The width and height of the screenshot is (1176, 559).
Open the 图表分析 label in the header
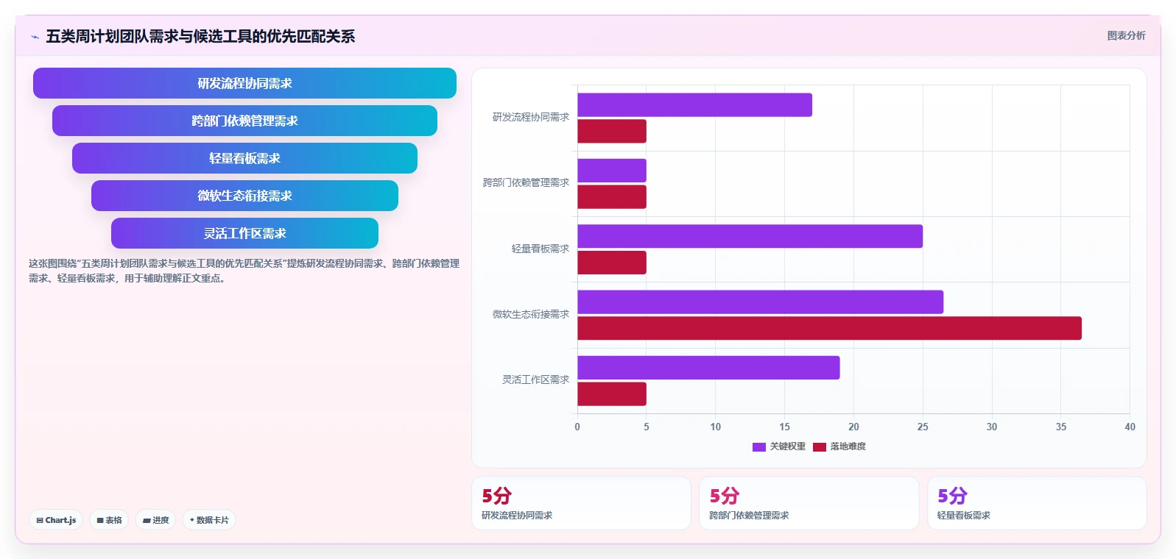click(1126, 35)
